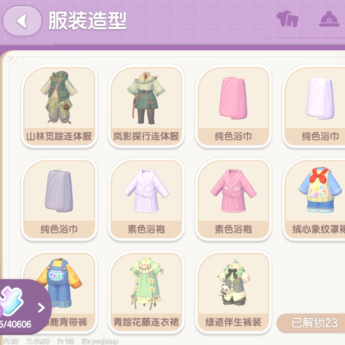
Task: Expand the currency panel chevron arrow
Action: tap(41, 308)
